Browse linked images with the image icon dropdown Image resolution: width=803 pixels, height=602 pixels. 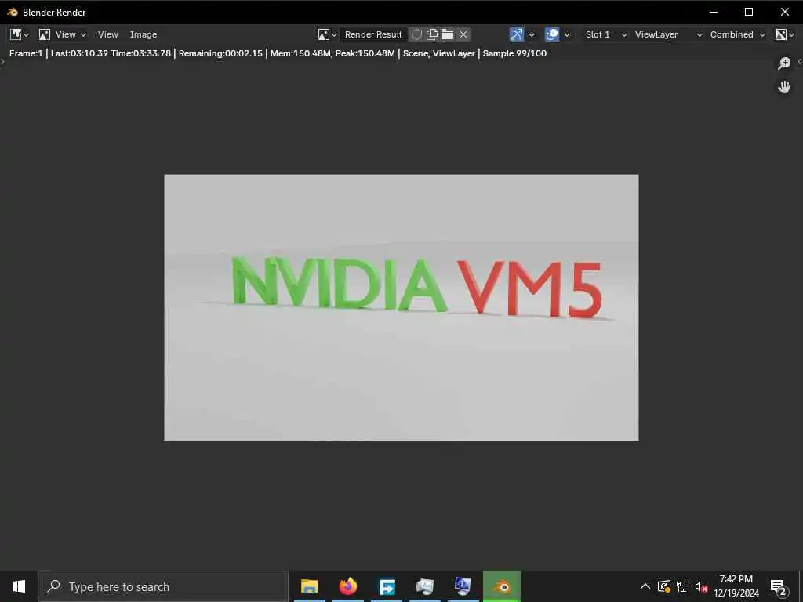327,34
